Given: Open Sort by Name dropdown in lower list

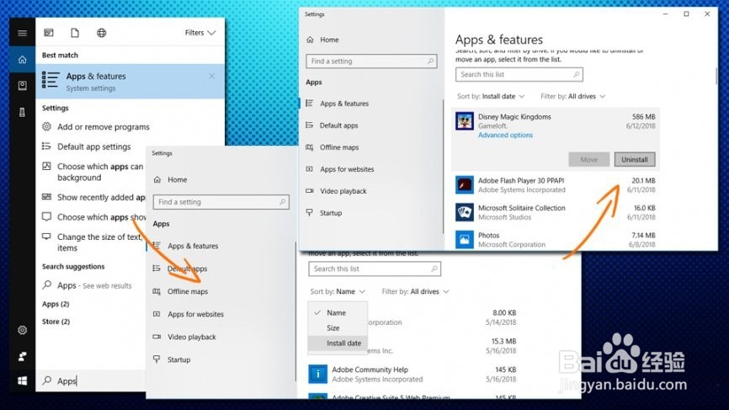Looking at the screenshot, I should coord(338,291).
